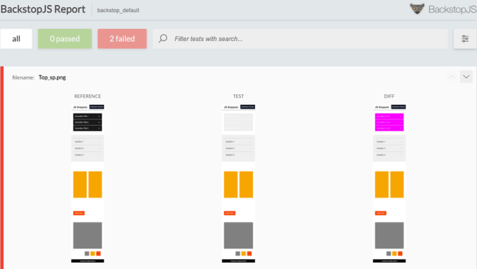This screenshot has width=477, height=269.
Task: Click the magnifying glass search icon
Action: click(163, 38)
